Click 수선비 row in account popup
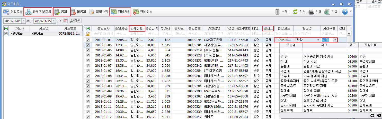Screen dimensions: 382x119 (331, 71)
